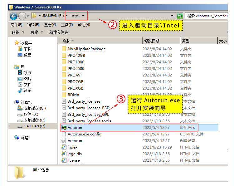234x186 pixels.
Task: Click the 收藏夹 star icon
Action: (17, 43)
